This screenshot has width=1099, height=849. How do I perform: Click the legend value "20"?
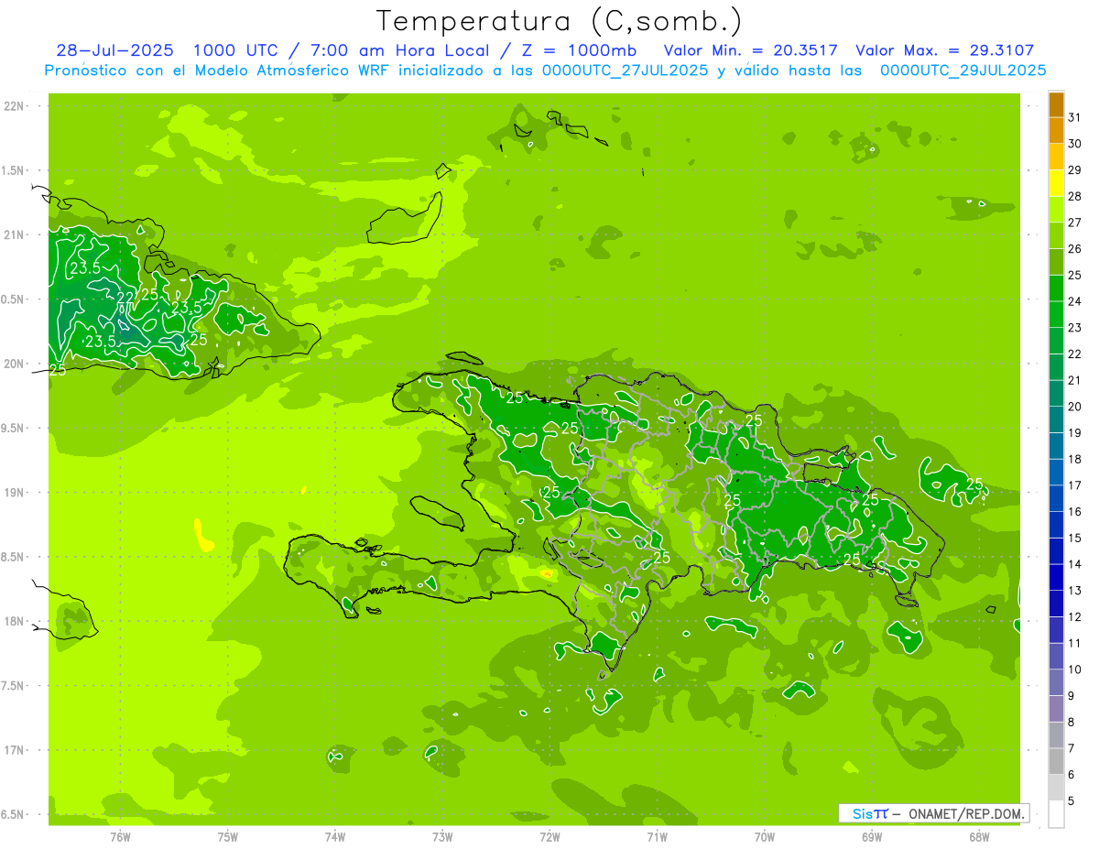pos(1074,407)
